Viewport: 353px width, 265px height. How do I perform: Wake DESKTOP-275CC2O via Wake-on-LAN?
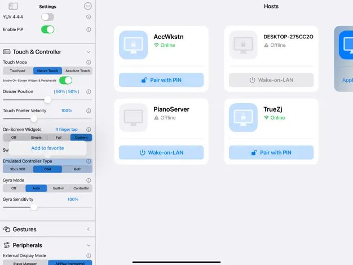[271, 80]
